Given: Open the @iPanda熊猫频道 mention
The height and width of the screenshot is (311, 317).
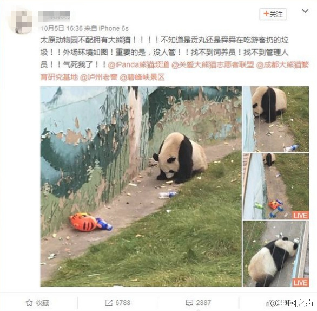Looking at the screenshot, I should click(x=138, y=65).
